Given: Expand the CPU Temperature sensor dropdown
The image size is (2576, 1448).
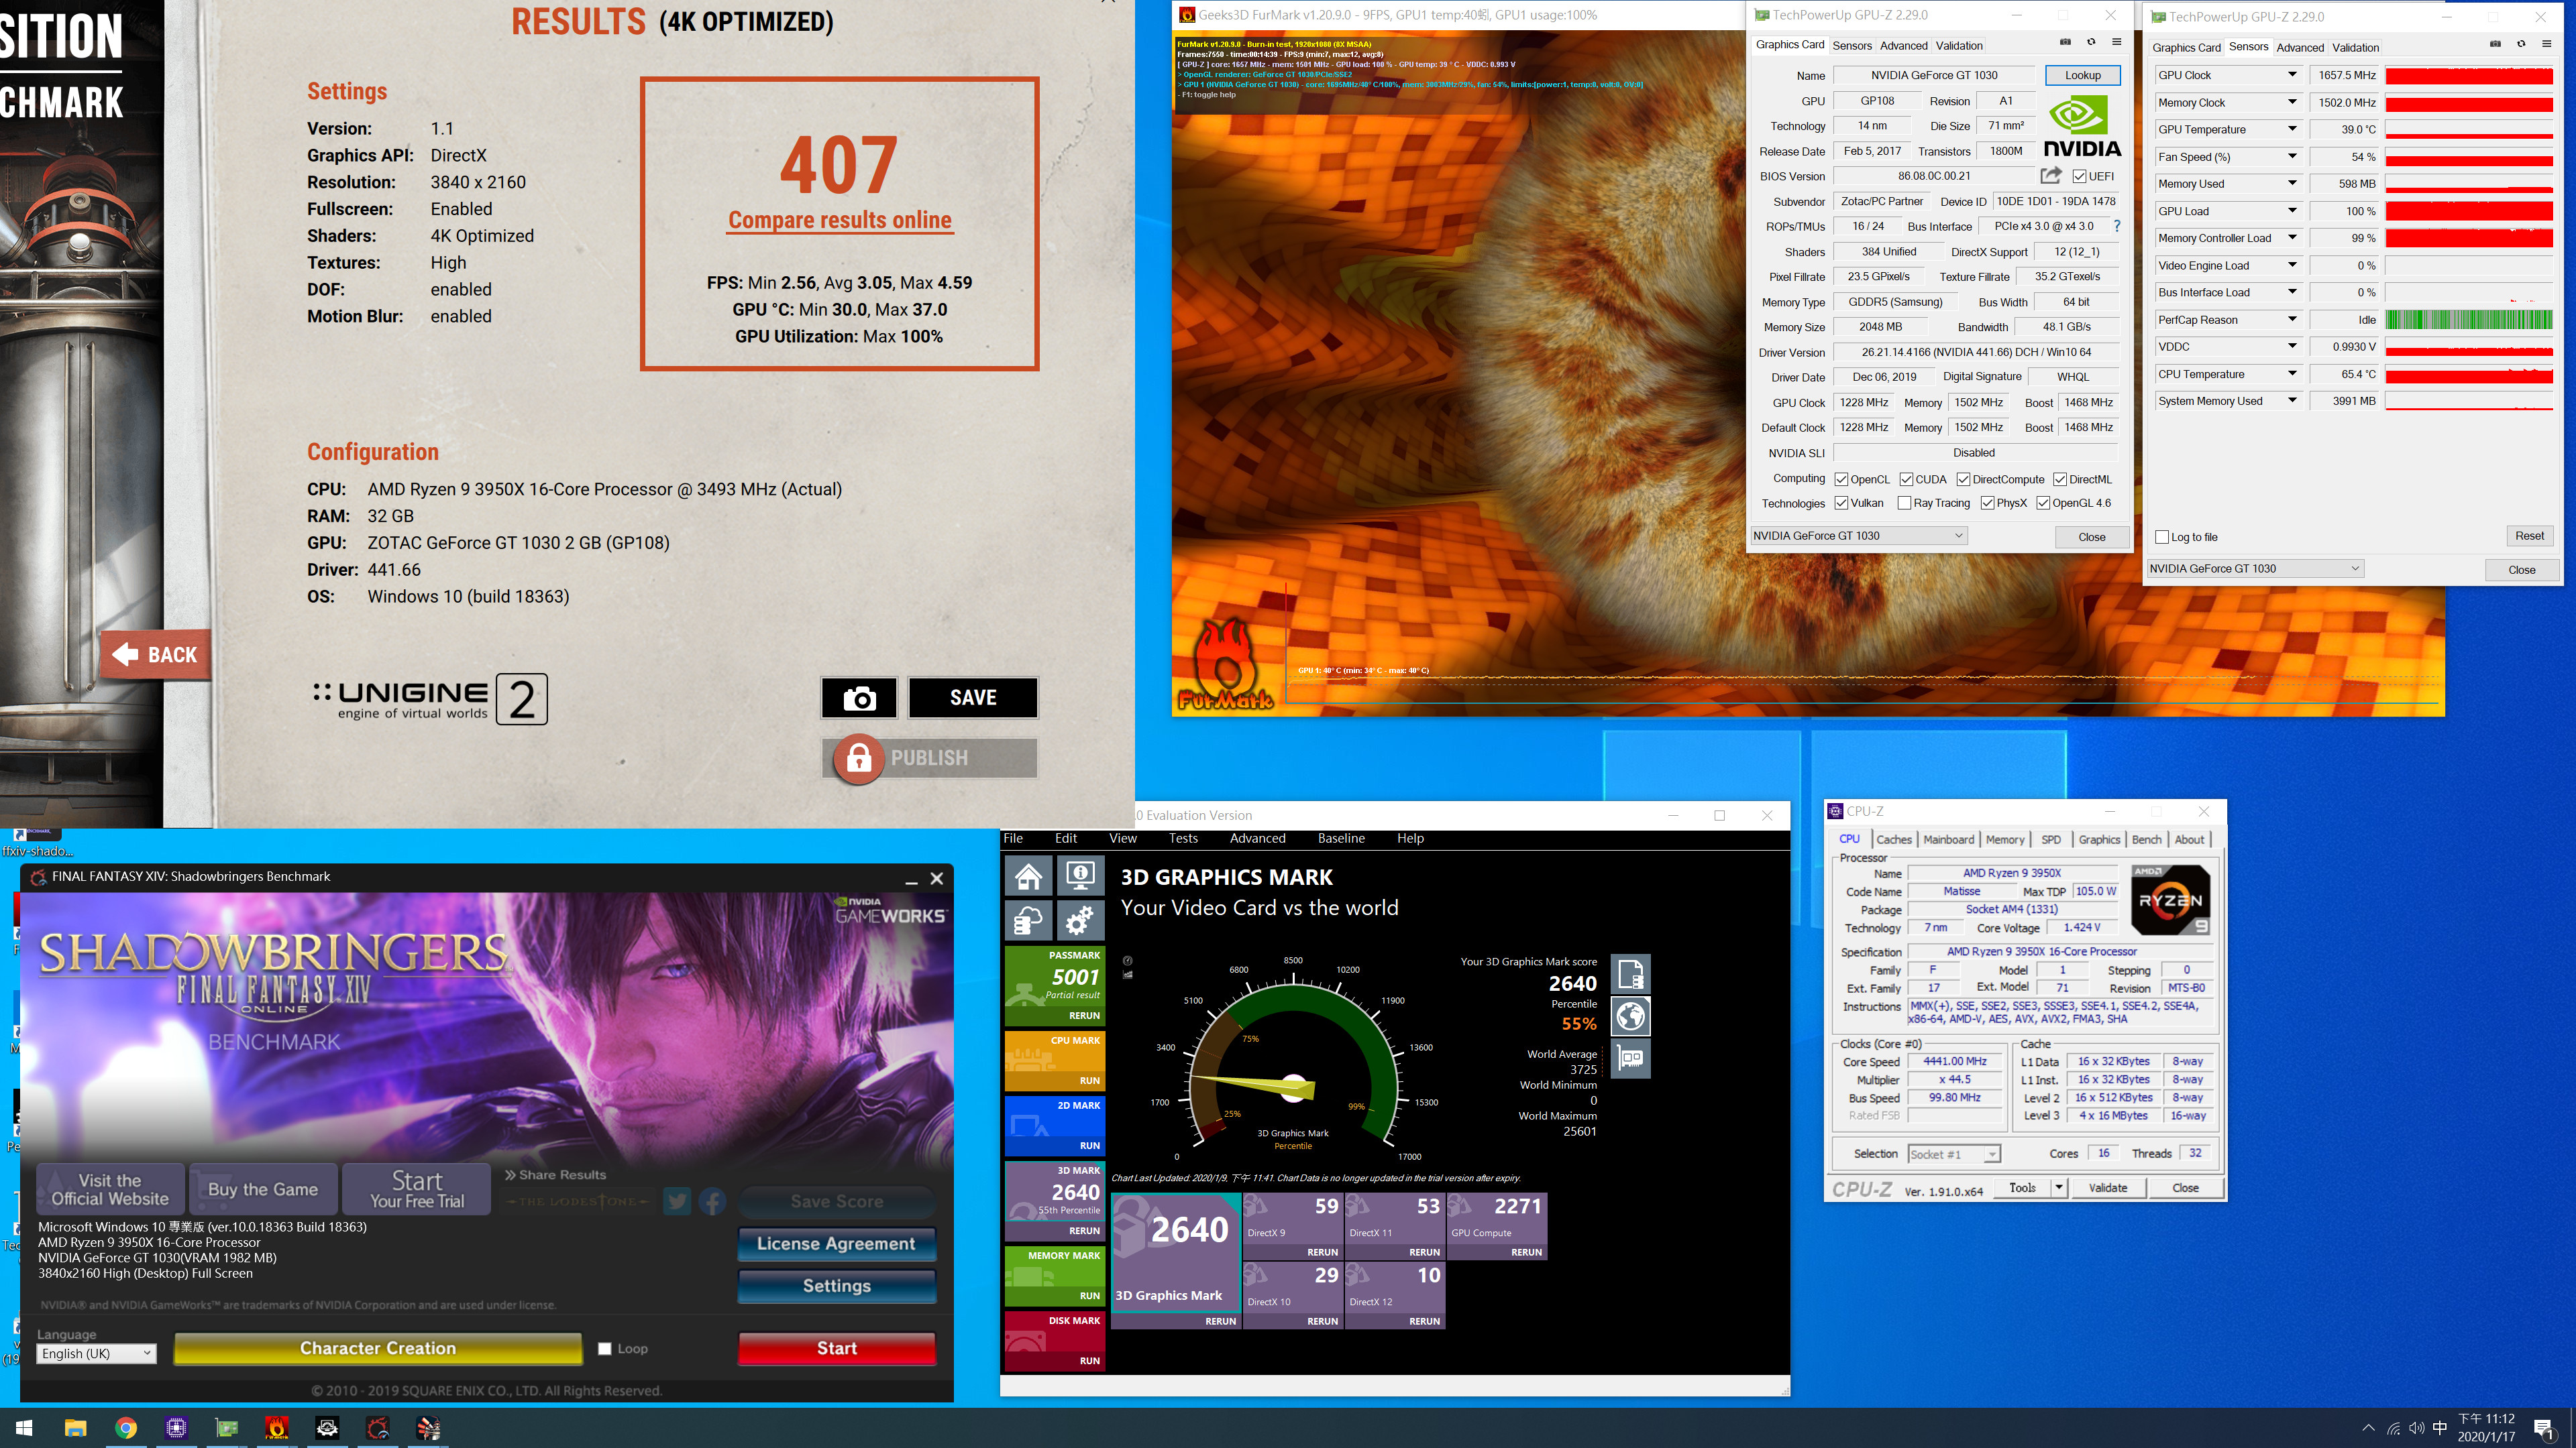Looking at the screenshot, I should (2292, 374).
